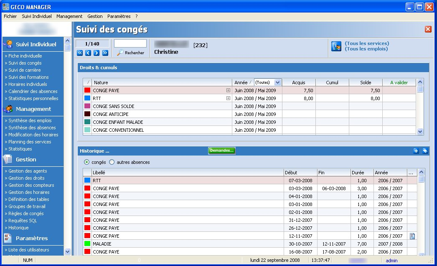The image size is (437, 266).
Task: Click the Demandes... button
Action: (222, 151)
